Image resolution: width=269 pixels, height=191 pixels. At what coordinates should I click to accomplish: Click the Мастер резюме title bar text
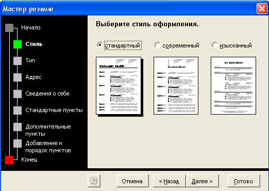click(x=28, y=9)
